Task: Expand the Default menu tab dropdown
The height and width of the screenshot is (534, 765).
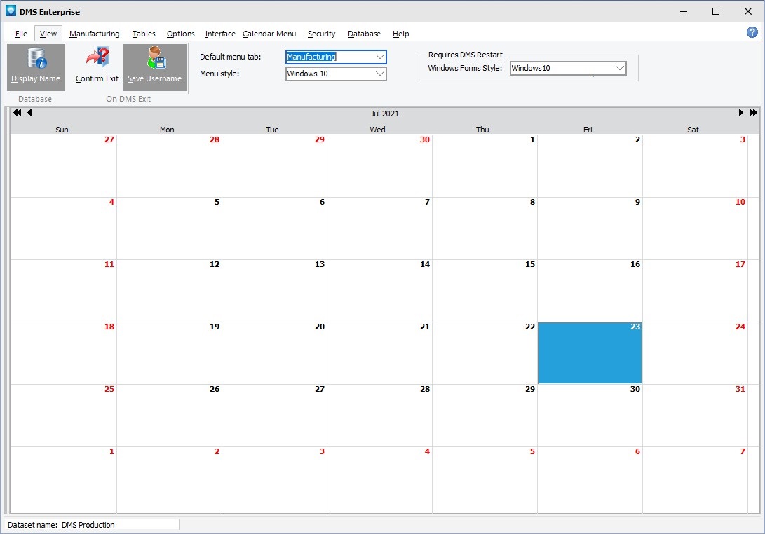Action: pos(379,57)
